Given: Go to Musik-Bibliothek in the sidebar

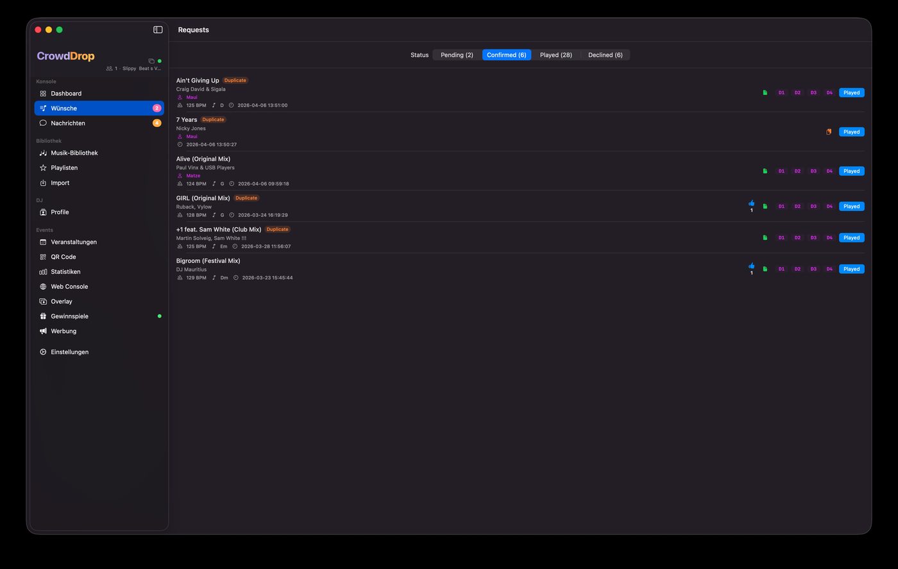Looking at the screenshot, I should point(74,153).
